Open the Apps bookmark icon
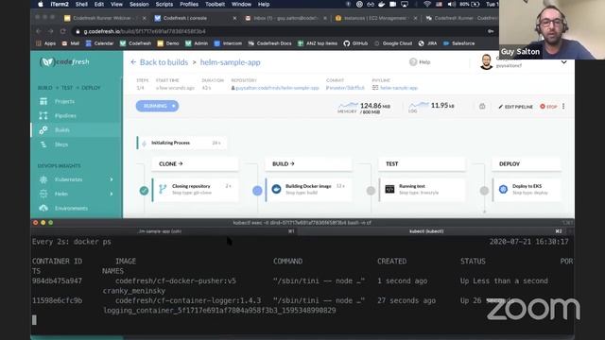Screen dimensions: 605x340 tap(39, 43)
